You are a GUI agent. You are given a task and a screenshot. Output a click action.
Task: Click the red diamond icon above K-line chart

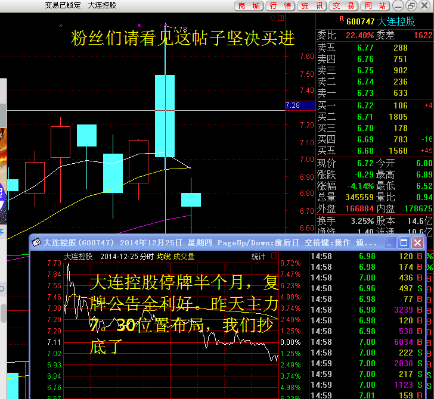tap(272, 18)
